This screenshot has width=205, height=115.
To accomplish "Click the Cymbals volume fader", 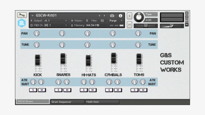I will [113, 58].
